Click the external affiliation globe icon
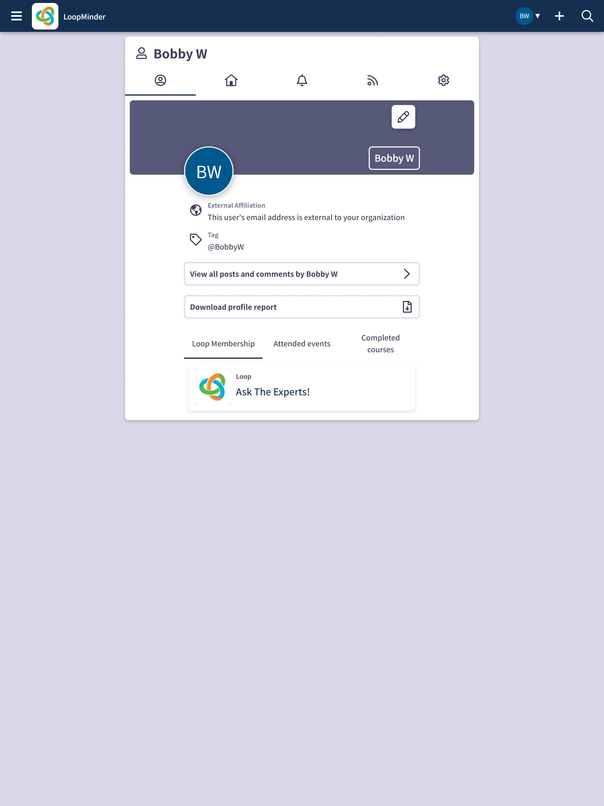This screenshot has height=806, width=604. point(196,210)
